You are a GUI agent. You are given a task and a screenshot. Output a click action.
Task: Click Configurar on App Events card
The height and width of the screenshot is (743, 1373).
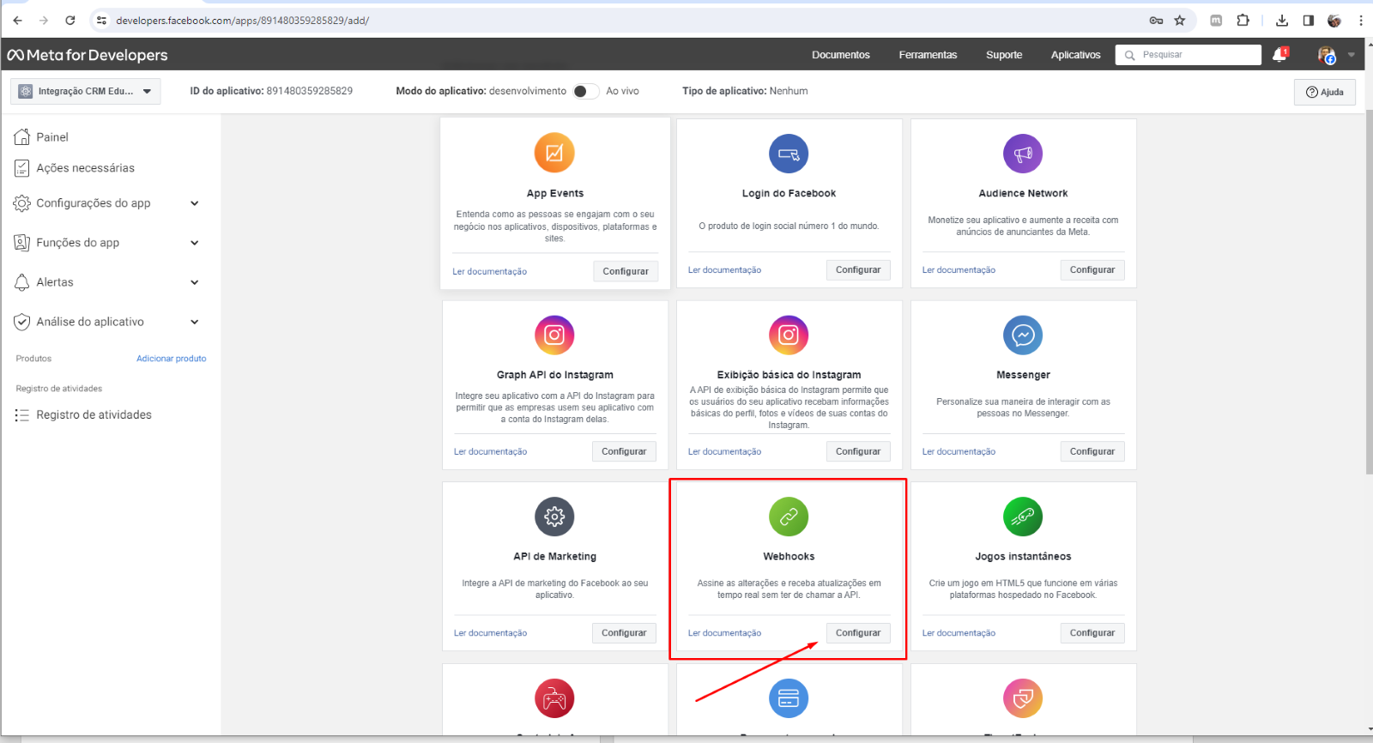click(x=626, y=271)
